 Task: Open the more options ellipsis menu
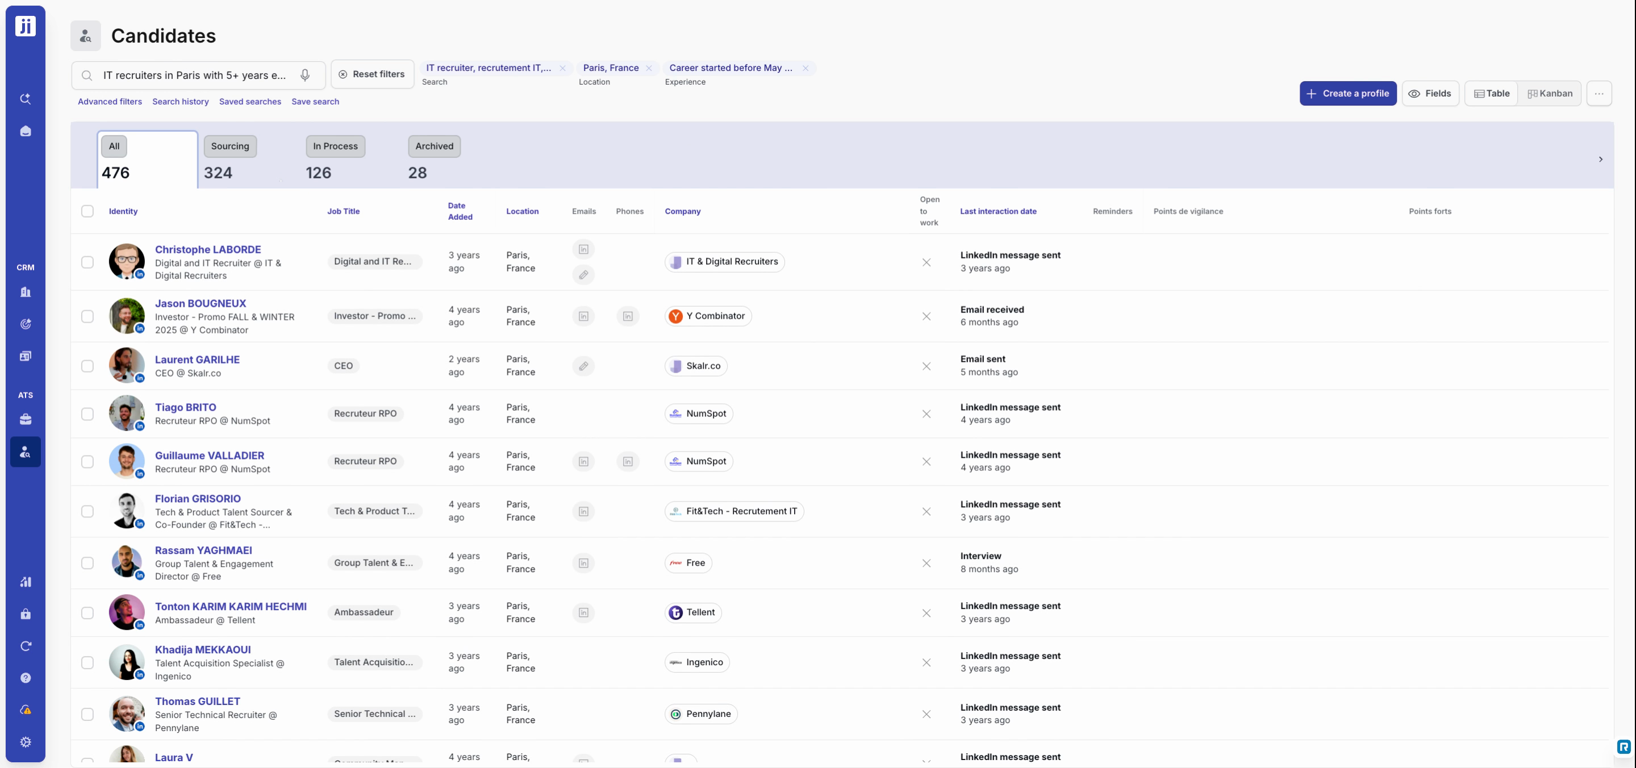(1599, 93)
